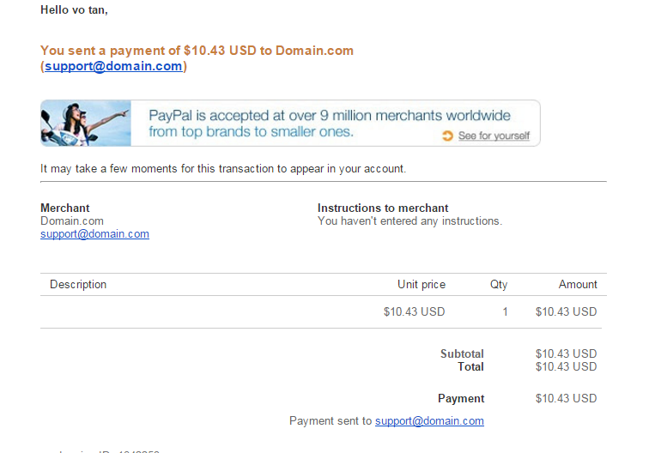Click the Subtotal amount of $10.43 USD
655x453 pixels.
[x=566, y=353]
